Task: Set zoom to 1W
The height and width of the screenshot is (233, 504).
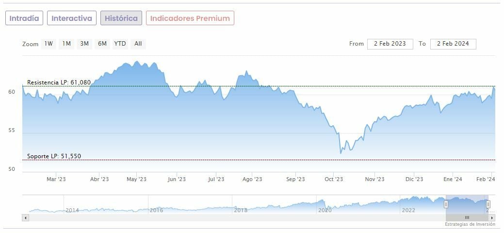Action: pos(49,44)
